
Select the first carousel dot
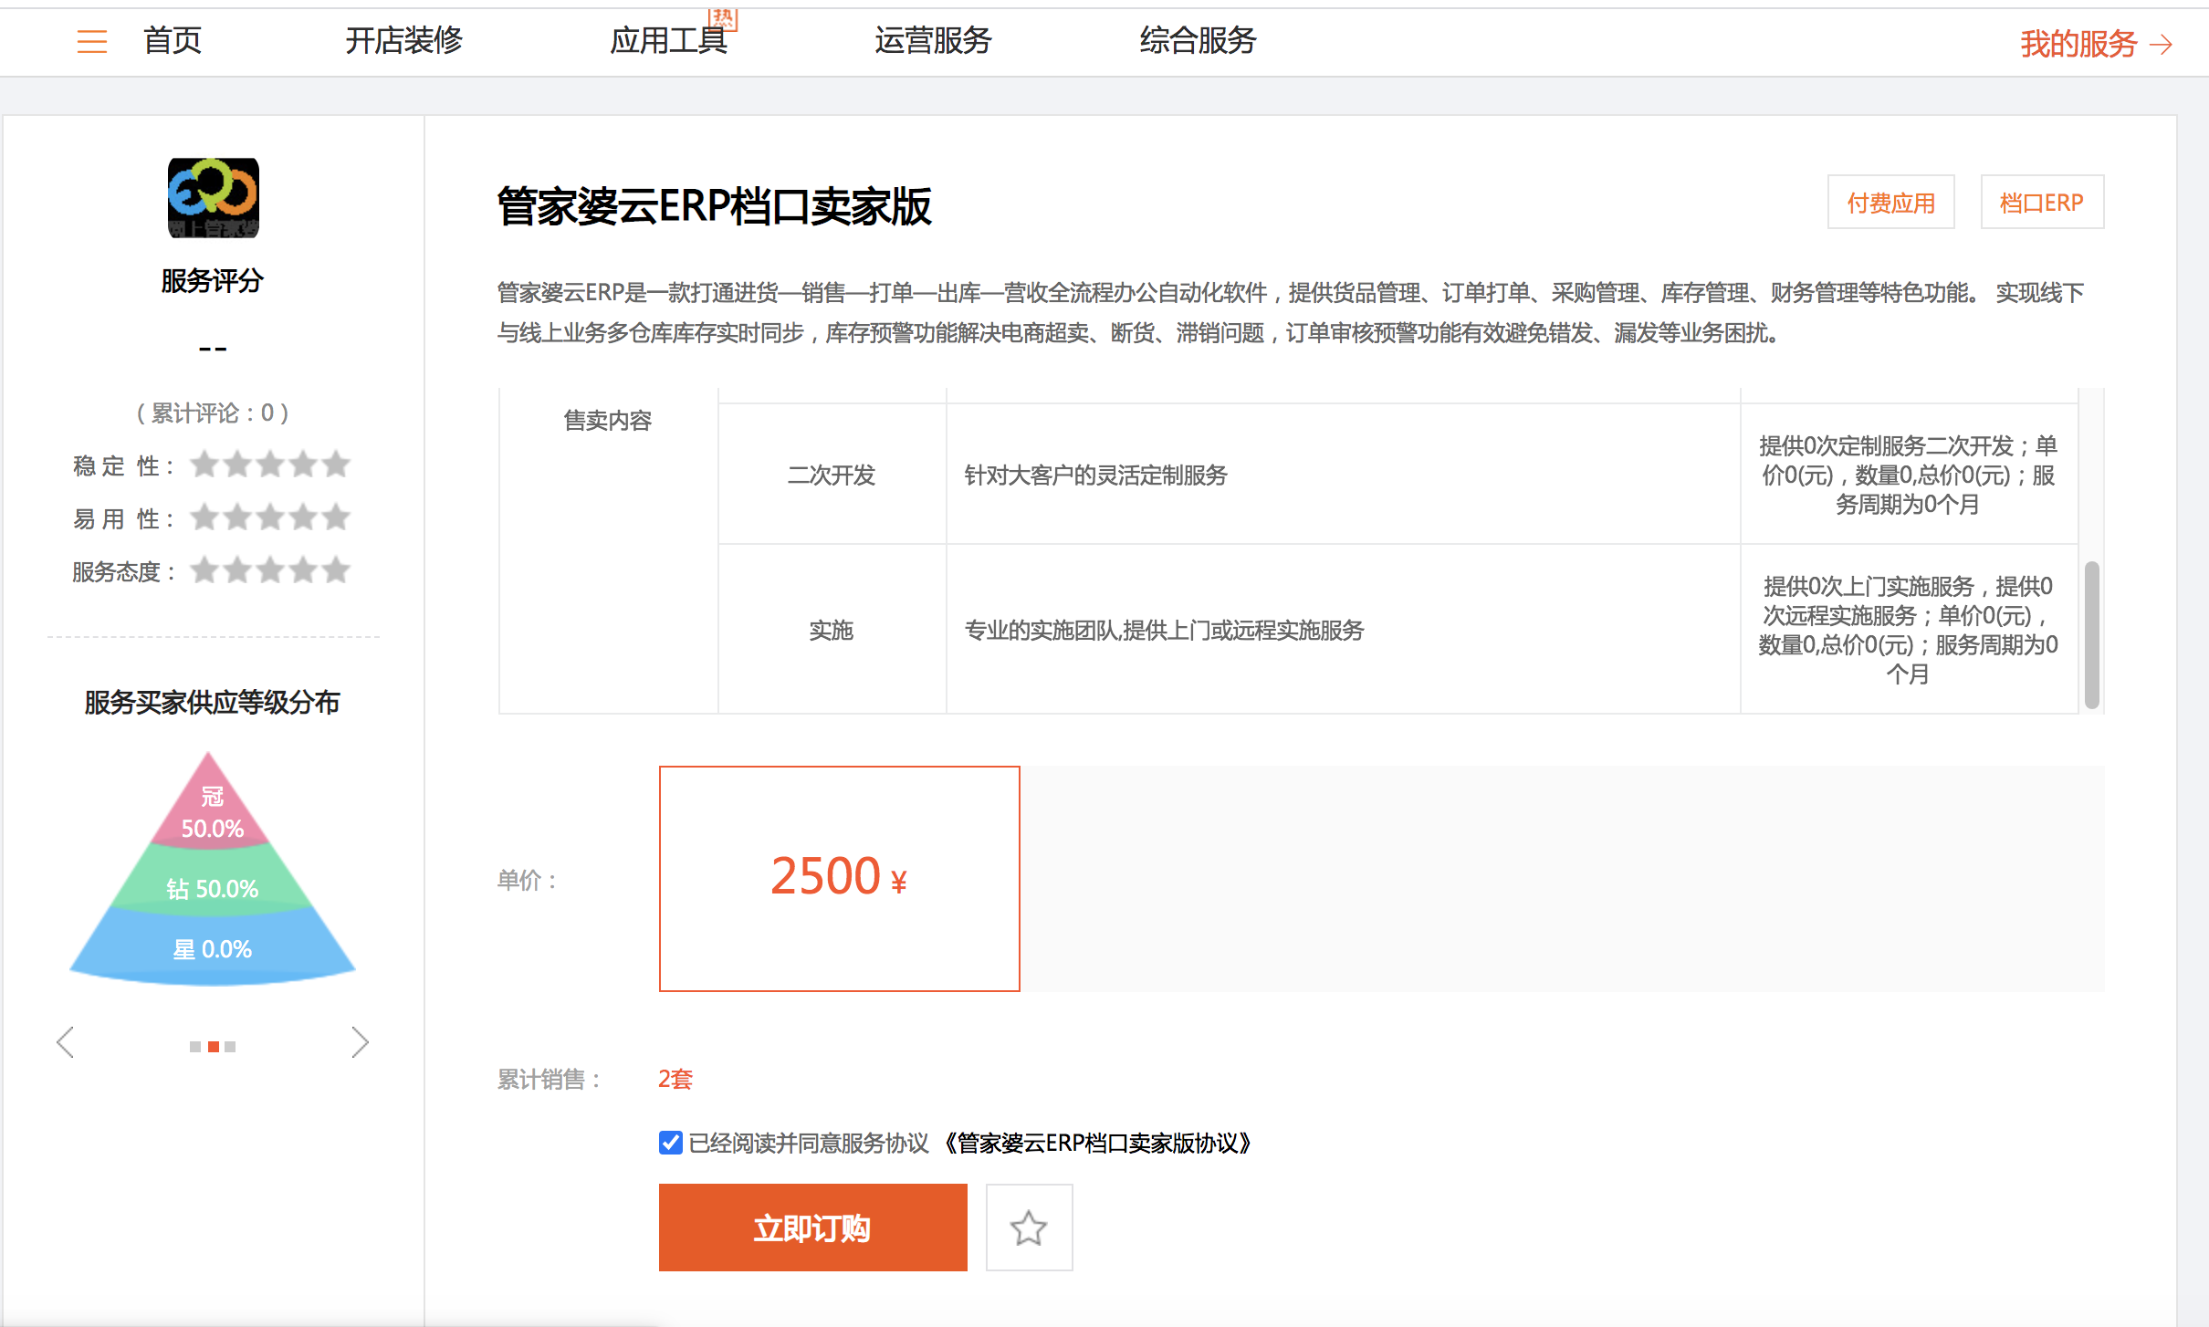tap(194, 1047)
